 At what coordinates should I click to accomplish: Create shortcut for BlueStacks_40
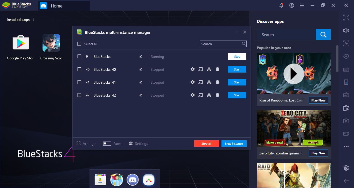click(x=200, y=69)
